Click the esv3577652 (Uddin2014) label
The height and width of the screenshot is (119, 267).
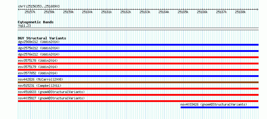click(x=38, y=73)
